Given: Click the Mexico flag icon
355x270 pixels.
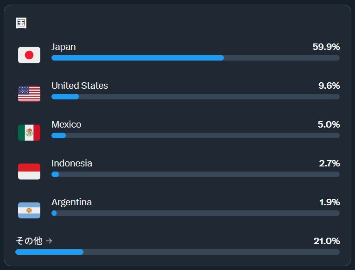Looking at the screenshot, I should 29,133.
